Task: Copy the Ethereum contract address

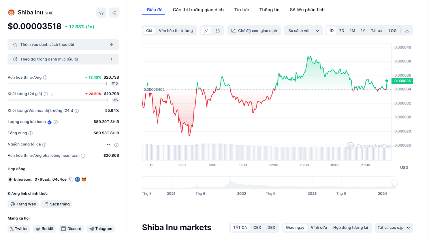Action: click(71, 180)
